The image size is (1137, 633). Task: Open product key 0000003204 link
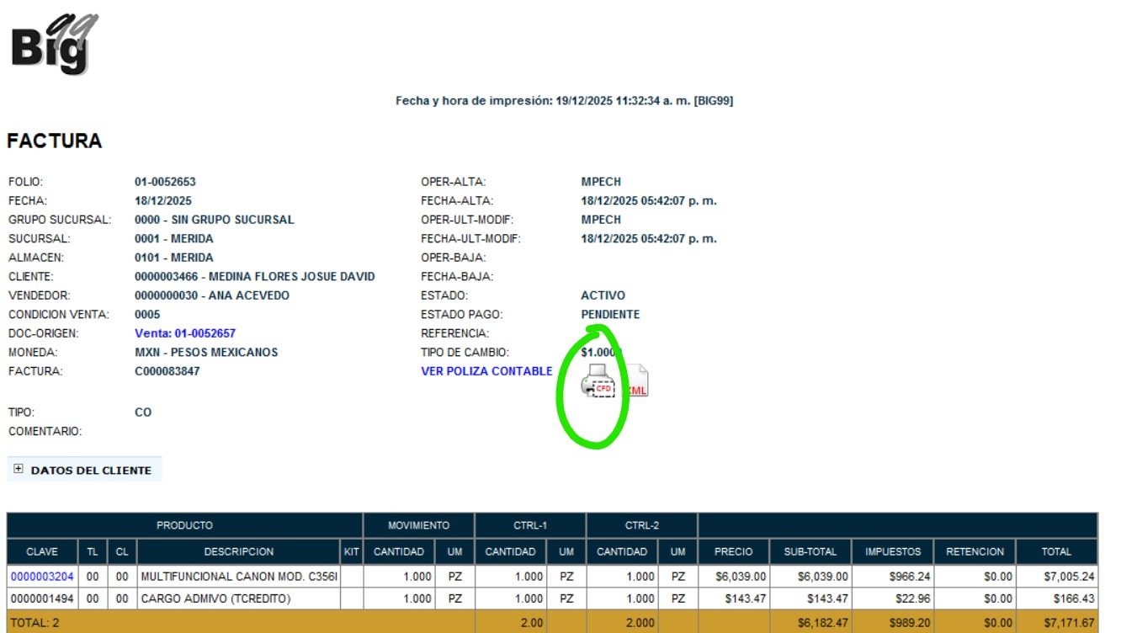pyautogui.click(x=42, y=577)
